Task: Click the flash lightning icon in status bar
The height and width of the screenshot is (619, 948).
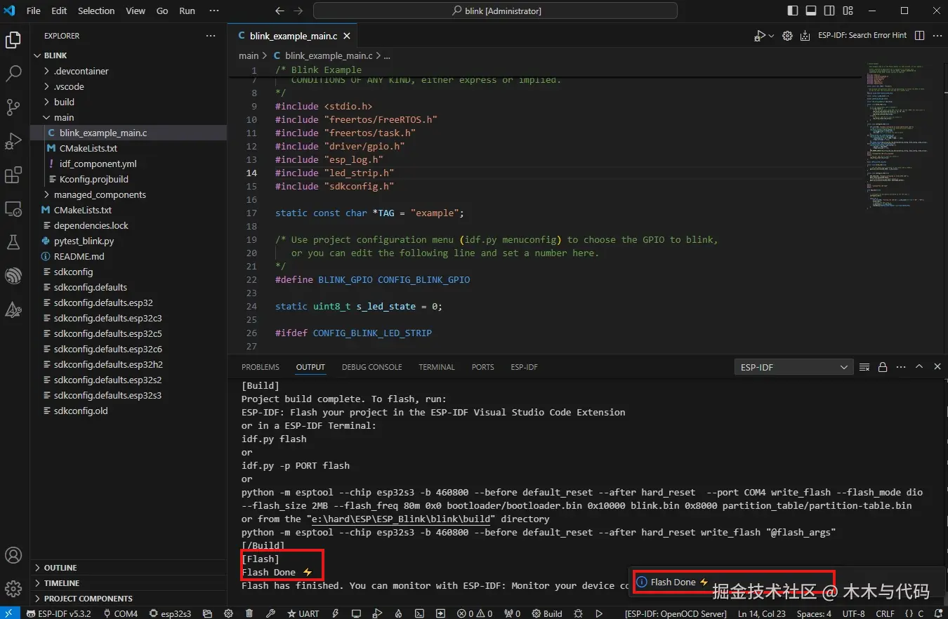Action: coord(335,613)
